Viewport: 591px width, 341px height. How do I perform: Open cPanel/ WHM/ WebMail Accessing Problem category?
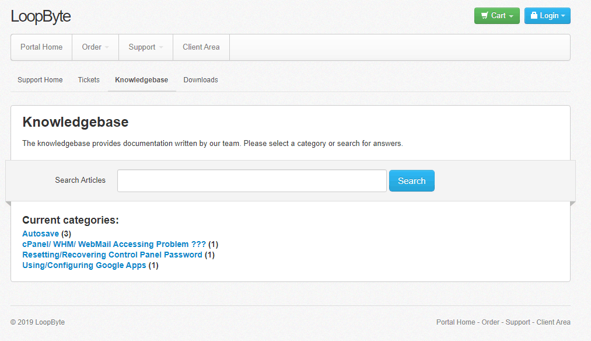tap(114, 245)
